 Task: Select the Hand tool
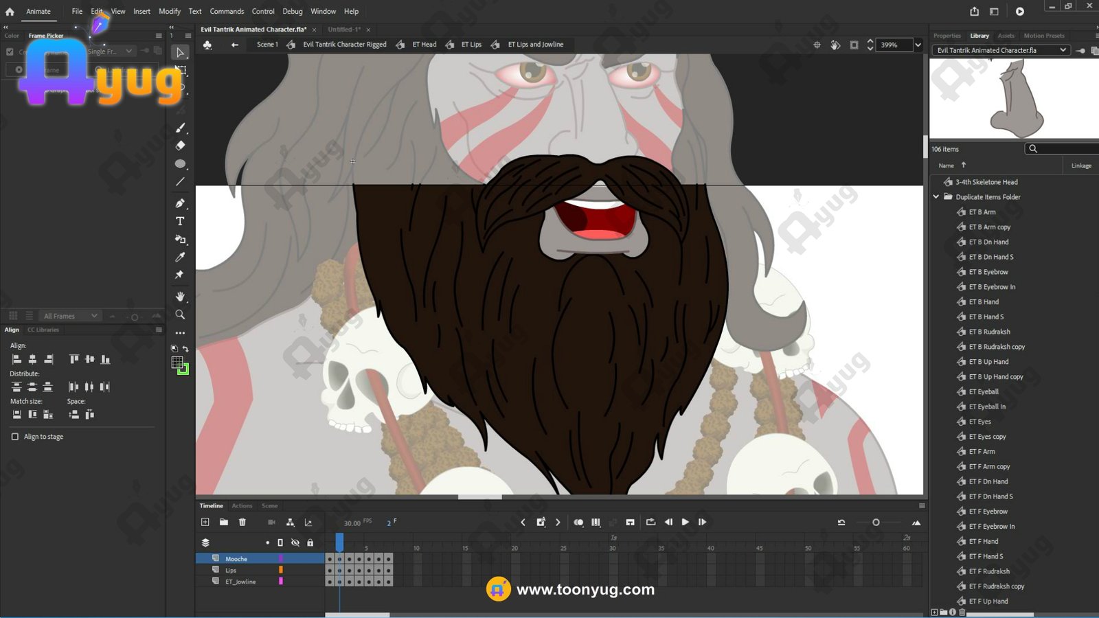coord(180,297)
